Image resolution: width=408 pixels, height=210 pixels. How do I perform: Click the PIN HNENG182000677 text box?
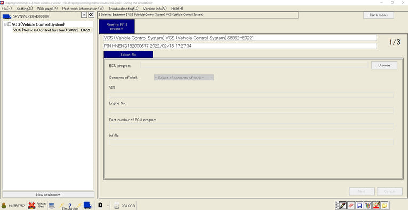pyautogui.click(x=240, y=46)
